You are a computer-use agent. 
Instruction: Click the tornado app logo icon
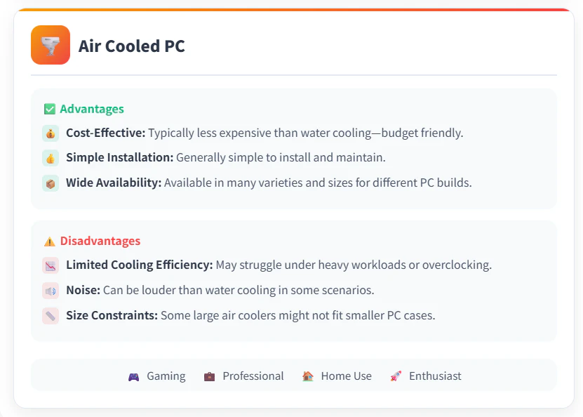[50, 45]
